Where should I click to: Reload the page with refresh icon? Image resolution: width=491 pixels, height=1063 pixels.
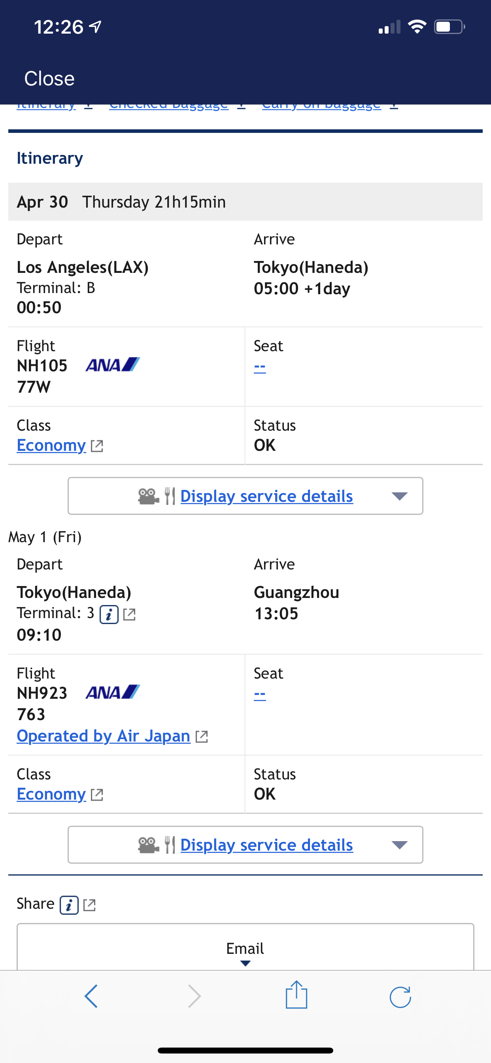click(x=400, y=997)
